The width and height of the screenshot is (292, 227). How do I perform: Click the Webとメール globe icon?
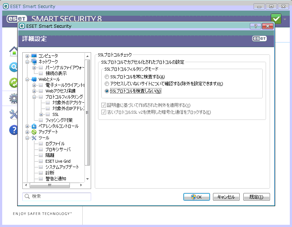[x=34, y=79]
